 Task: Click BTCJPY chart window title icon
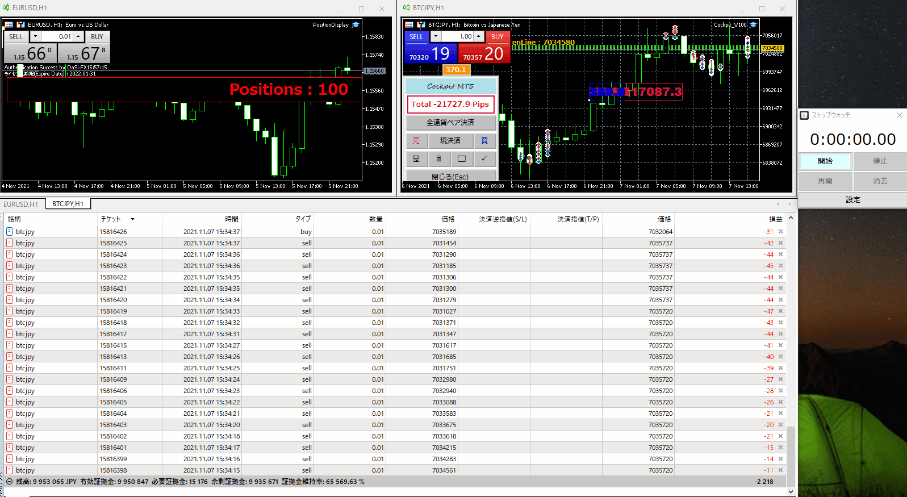406,8
